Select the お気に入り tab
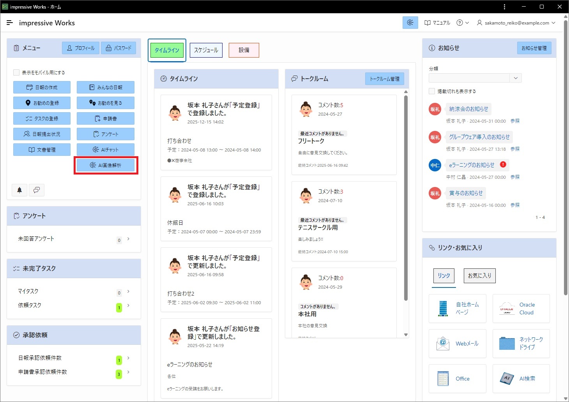Viewport: 569px width, 402px height. click(479, 276)
